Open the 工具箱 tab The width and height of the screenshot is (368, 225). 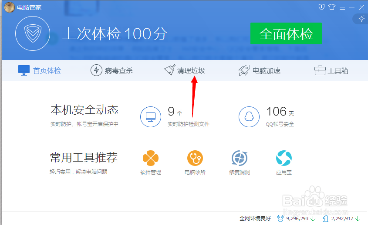331,70
